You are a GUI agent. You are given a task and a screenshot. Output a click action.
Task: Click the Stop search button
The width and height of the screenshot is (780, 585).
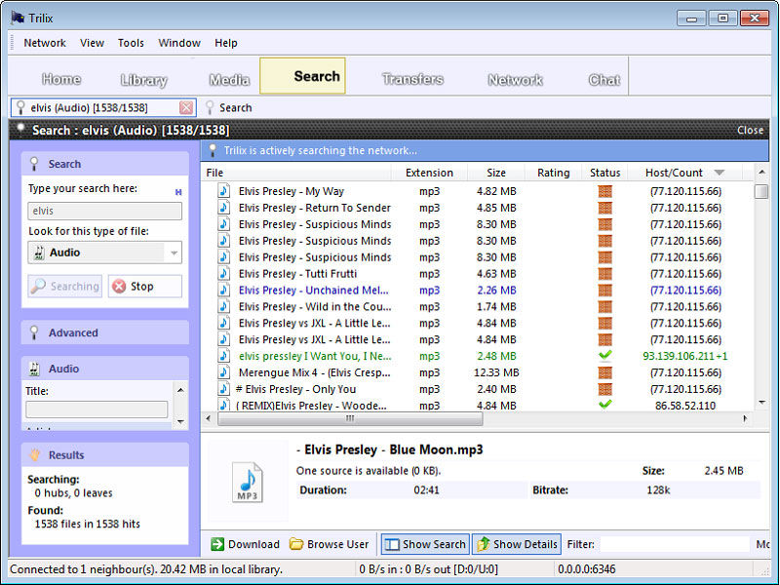144,286
